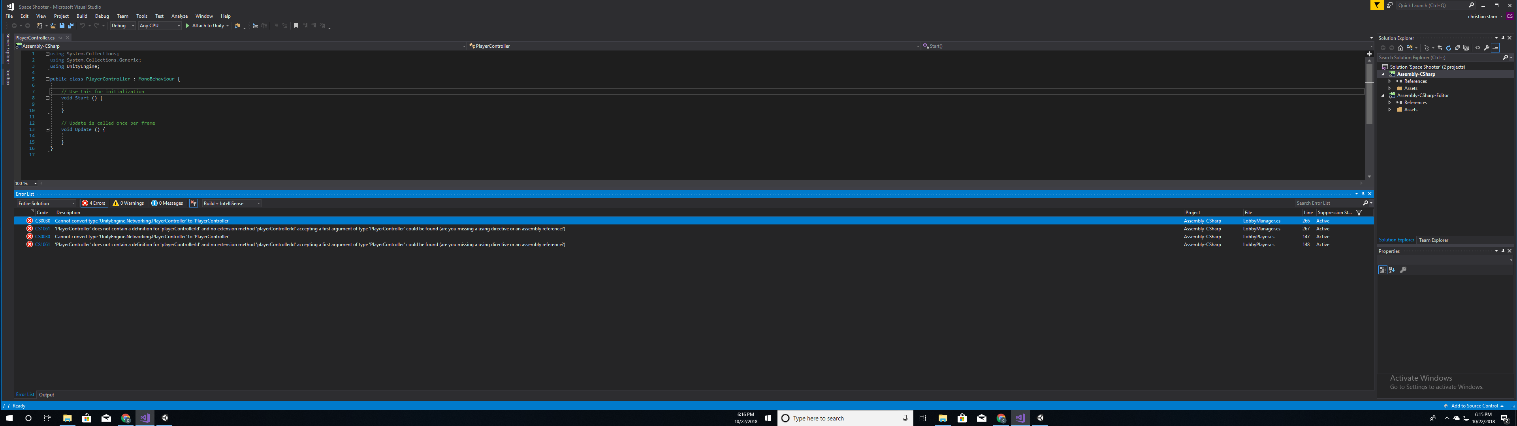The image size is (1517, 426).
Task: Click Categorized icon in Properties panel
Action: click(x=1382, y=269)
